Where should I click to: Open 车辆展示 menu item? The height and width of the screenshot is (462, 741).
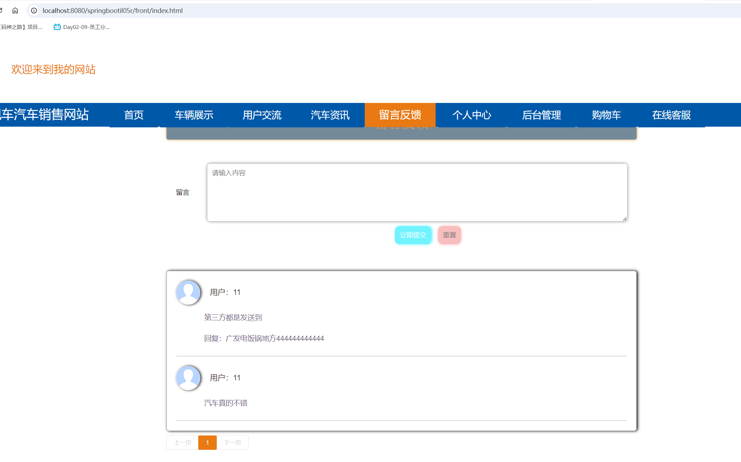coord(194,115)
